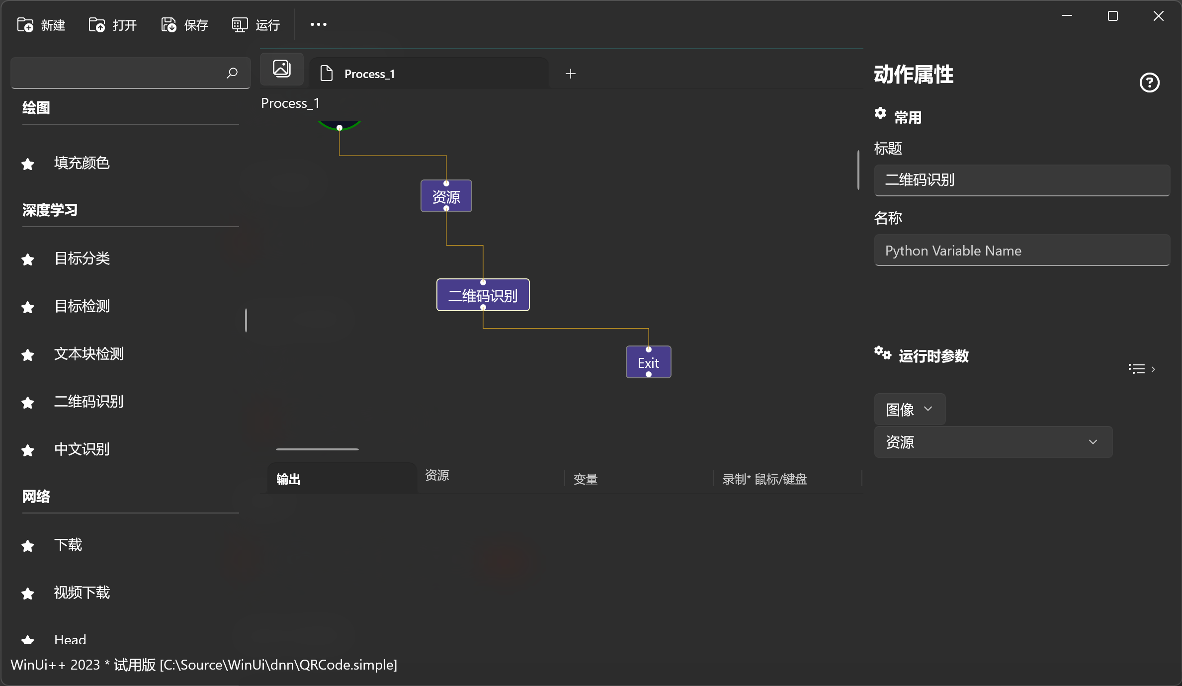Select the Exit node in canvas
This screenshot has height=686, width=1182.
(648, 362)
